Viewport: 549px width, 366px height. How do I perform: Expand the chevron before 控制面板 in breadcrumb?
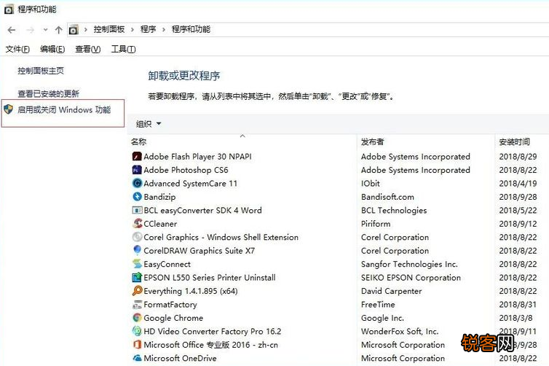[x=85, y=30]
